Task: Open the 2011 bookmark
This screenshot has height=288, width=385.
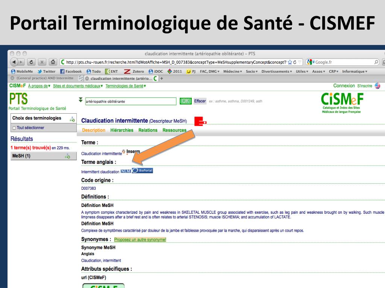Action: 174,71
